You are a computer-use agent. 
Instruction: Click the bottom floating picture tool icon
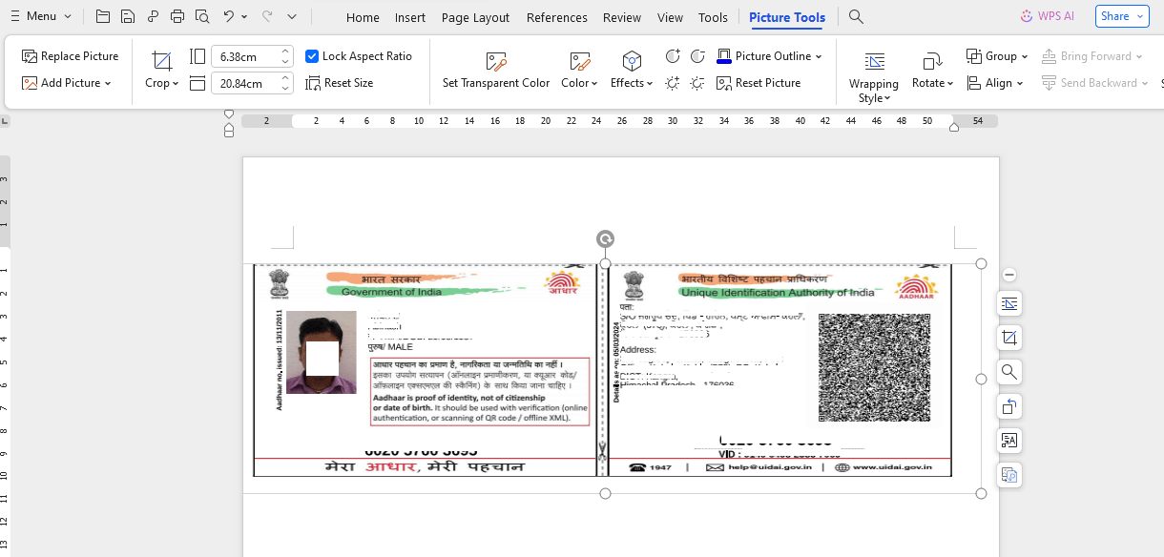pyautogui.click(x=1009, y=475)
